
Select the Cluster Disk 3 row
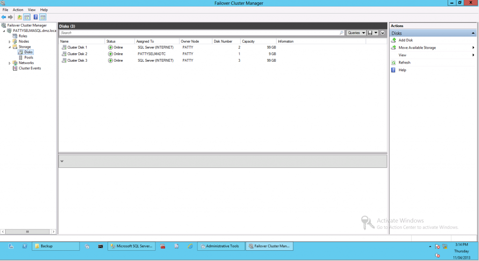pyautogui.click(x=223, y=60)
